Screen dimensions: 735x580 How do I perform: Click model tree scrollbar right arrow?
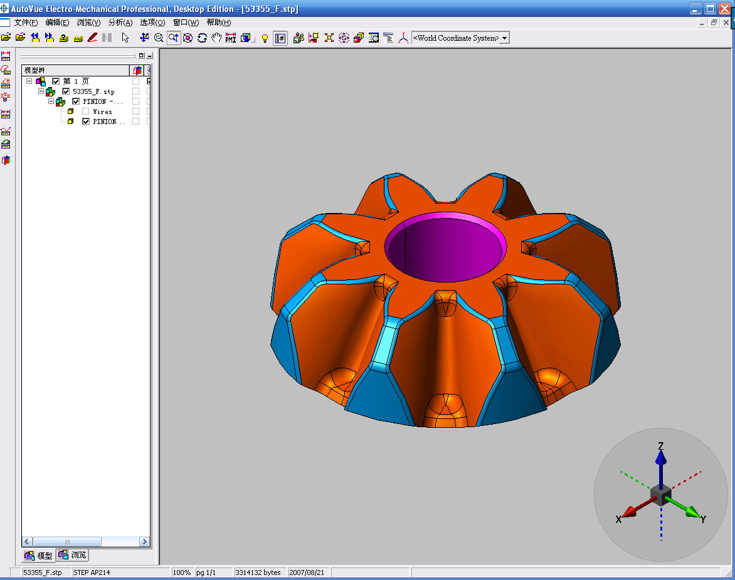point(144,542)
